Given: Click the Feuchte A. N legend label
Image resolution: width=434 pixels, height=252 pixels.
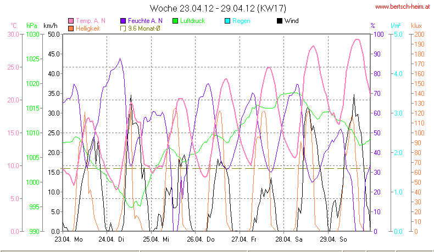Looking at the screenshot, I should [x=145, y=21].
